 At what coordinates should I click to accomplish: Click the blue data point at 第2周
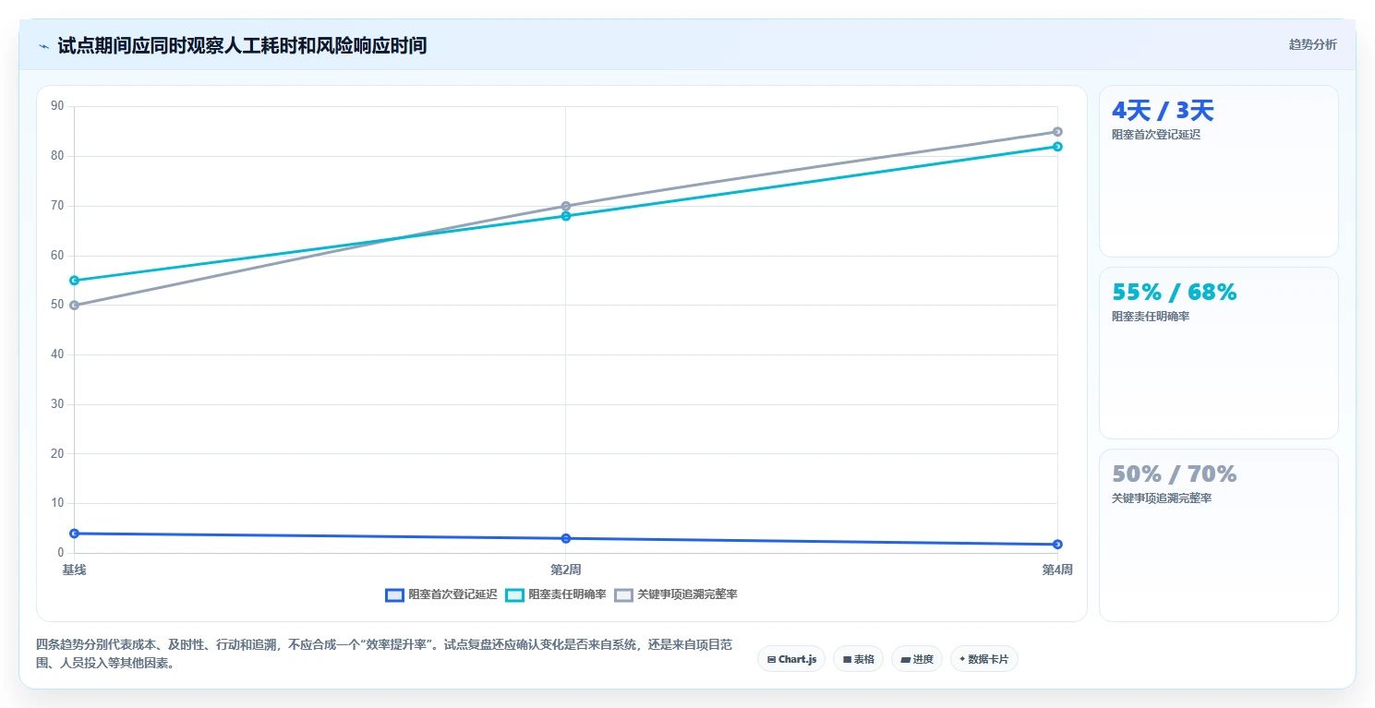[x=566, y=538]
